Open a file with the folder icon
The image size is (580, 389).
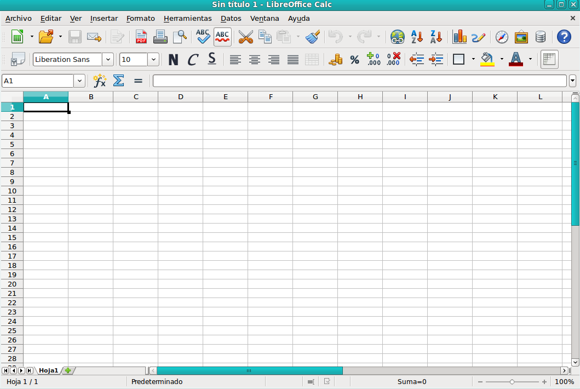click(46, 37)
